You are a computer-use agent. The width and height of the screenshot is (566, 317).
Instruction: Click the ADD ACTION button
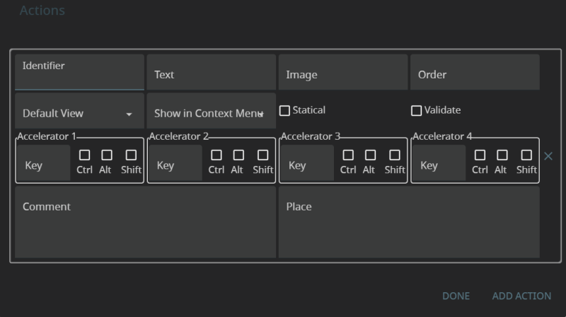[x=521, y=296]
